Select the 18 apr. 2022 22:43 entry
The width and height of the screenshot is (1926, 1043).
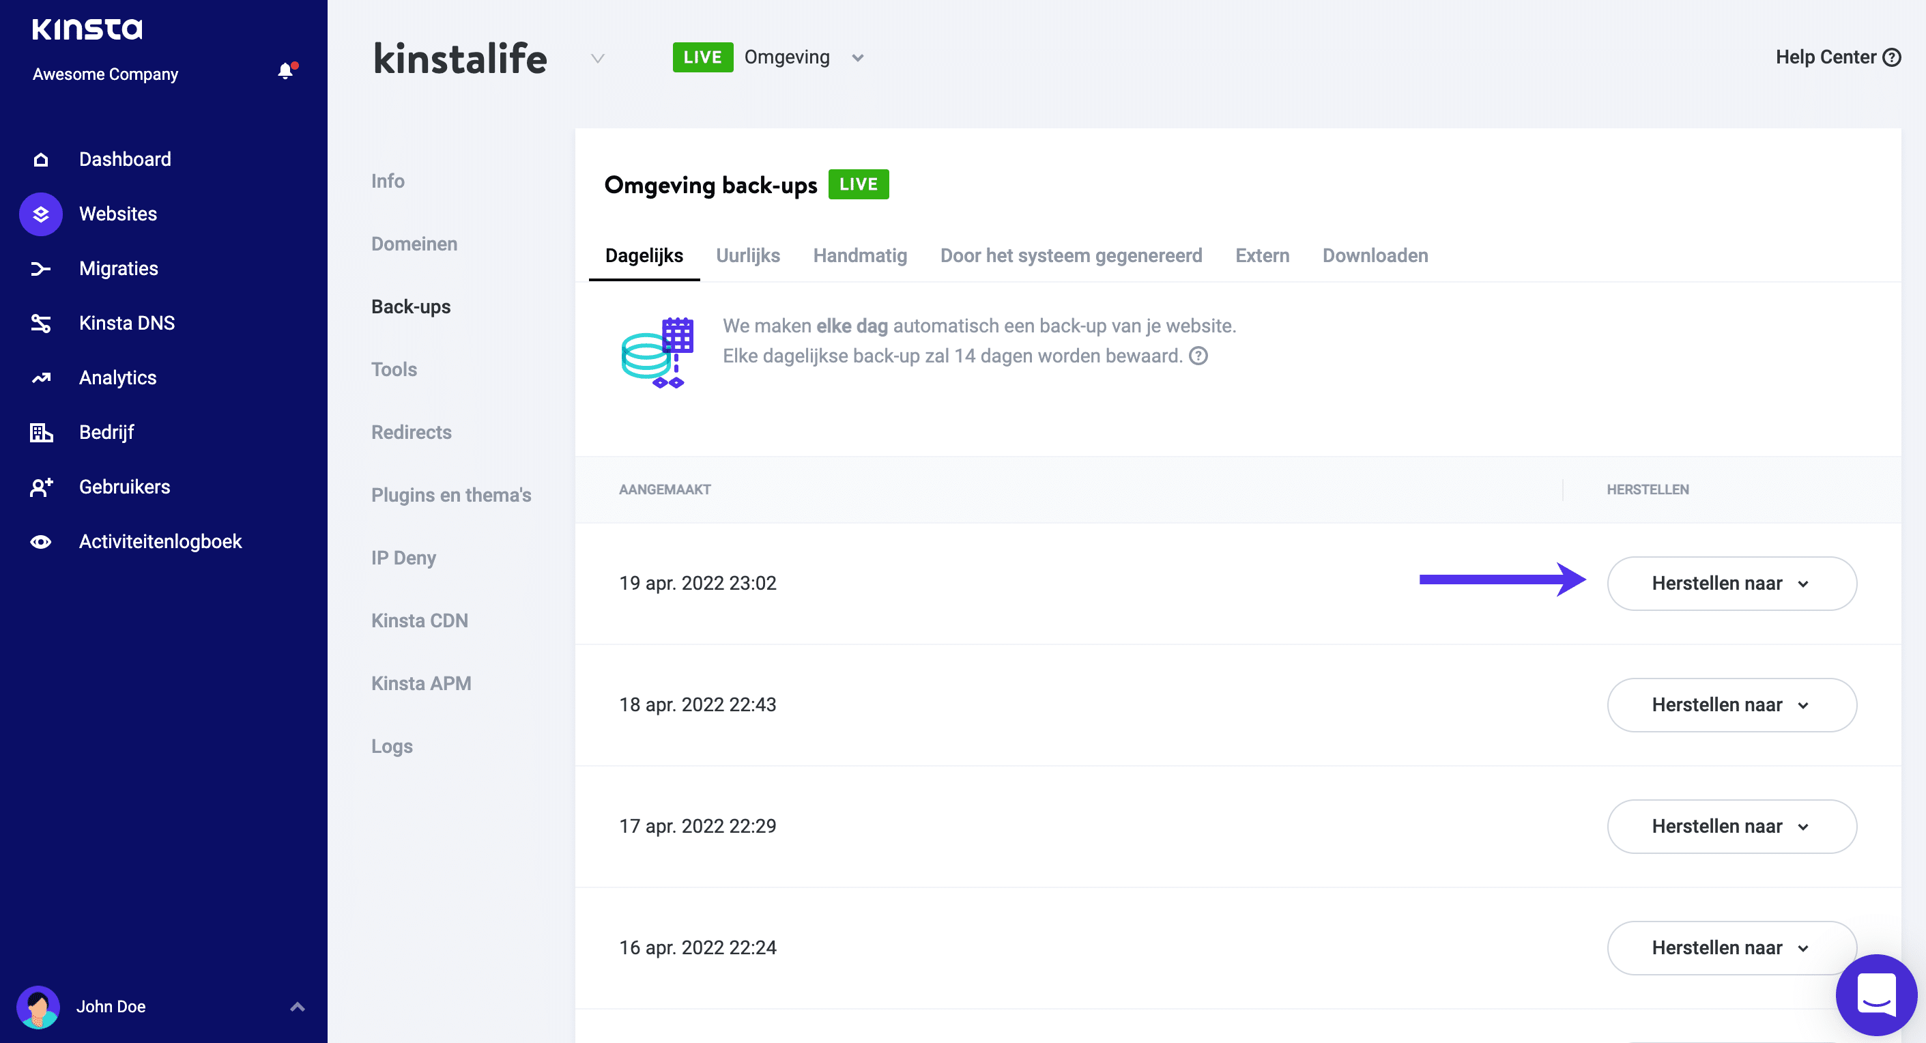(x=698, y=705)
